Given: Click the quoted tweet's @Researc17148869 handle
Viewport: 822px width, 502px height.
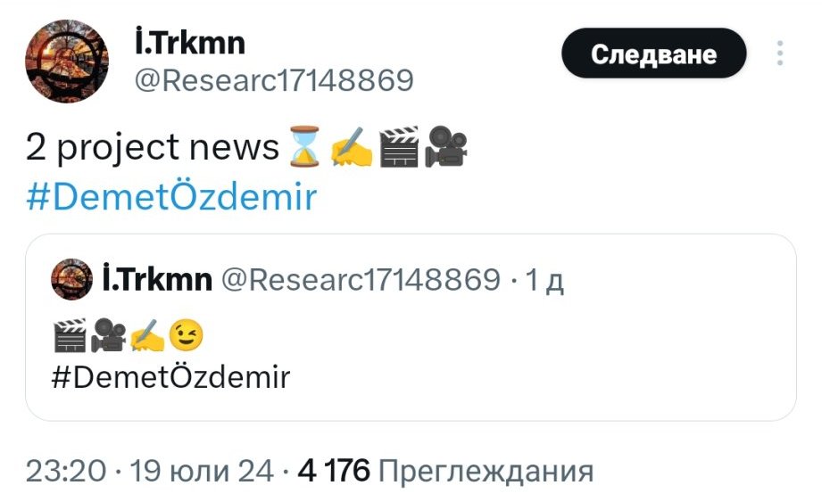Looking at the screenshot, I should [360, 281].
